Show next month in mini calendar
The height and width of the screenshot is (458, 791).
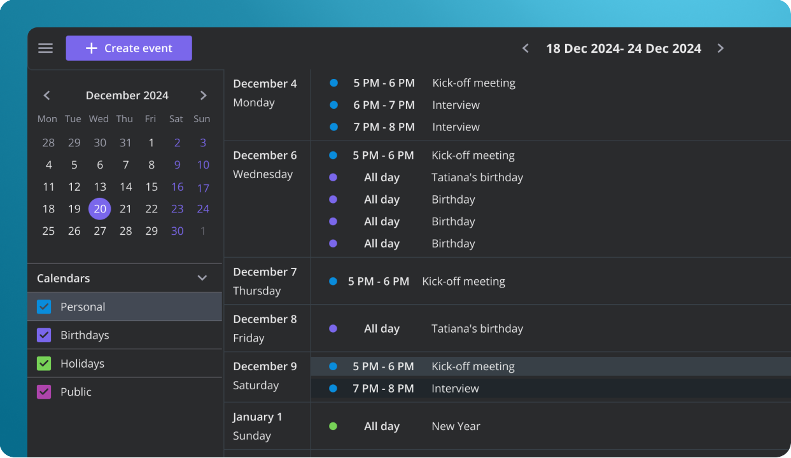click(204, 95)
